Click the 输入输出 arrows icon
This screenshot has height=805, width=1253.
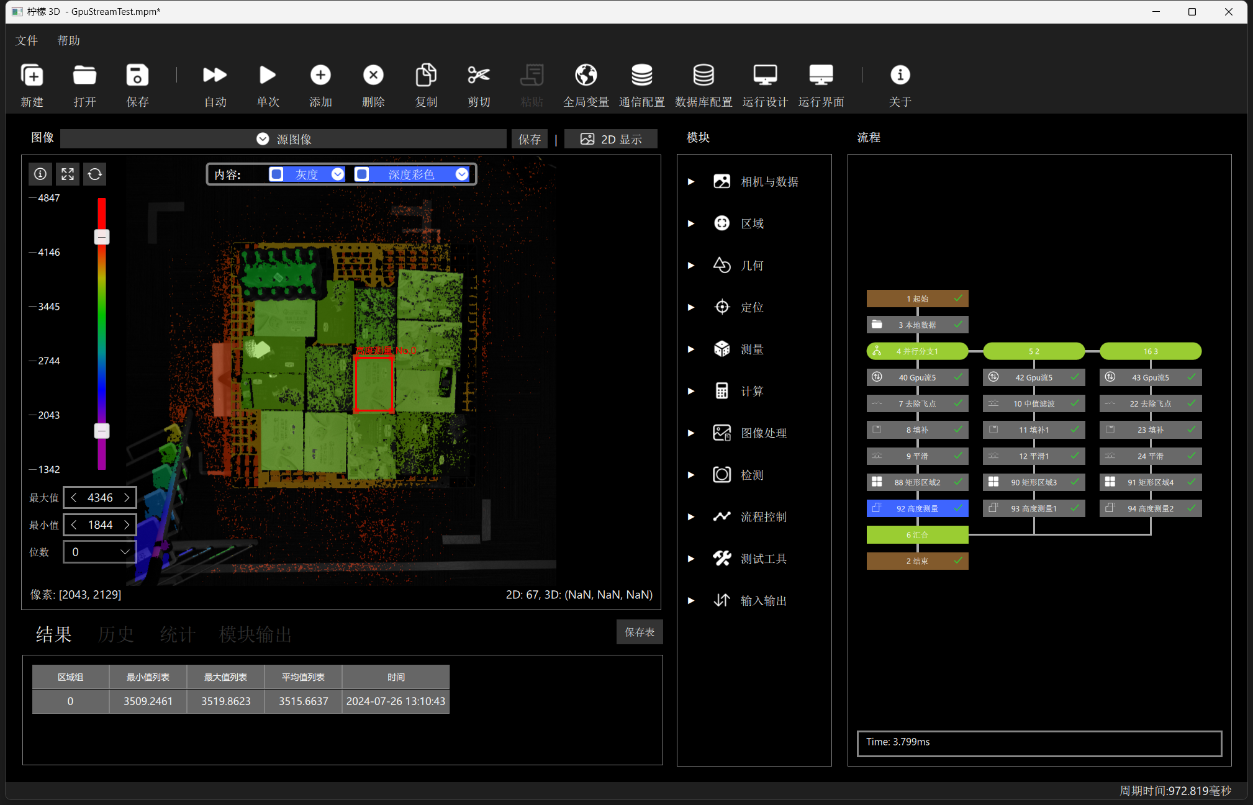721,600
